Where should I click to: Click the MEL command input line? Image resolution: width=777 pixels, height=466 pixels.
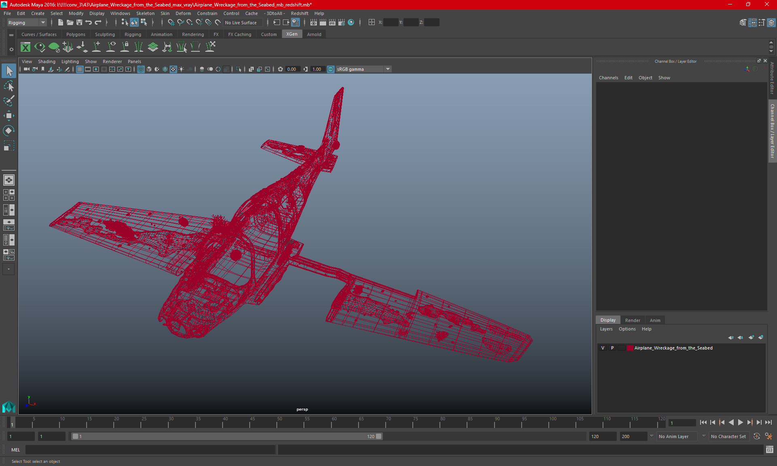[x=151, y=449]
